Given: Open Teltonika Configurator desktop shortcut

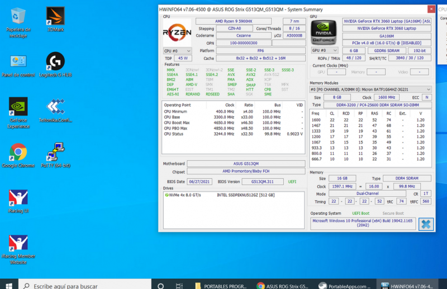Looking at the screenshot, I should click(x=55, y=111).
